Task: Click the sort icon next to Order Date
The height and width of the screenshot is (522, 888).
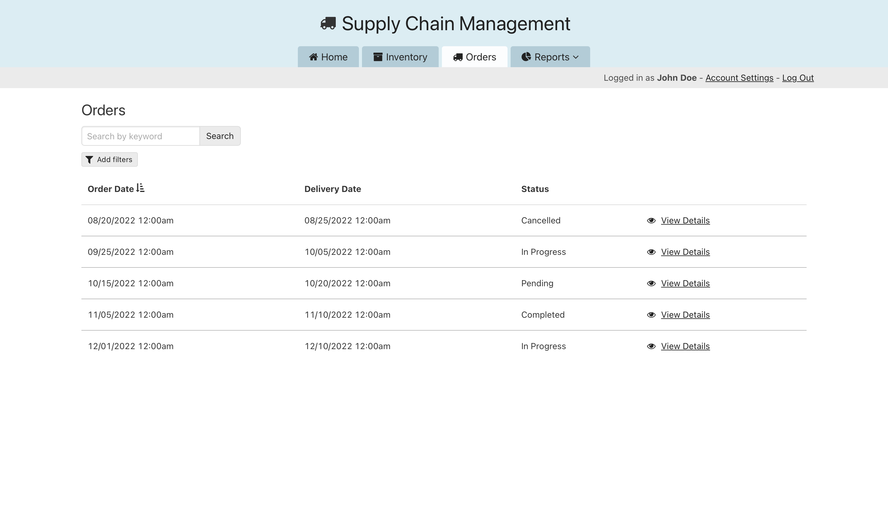Action: point(140,188)
